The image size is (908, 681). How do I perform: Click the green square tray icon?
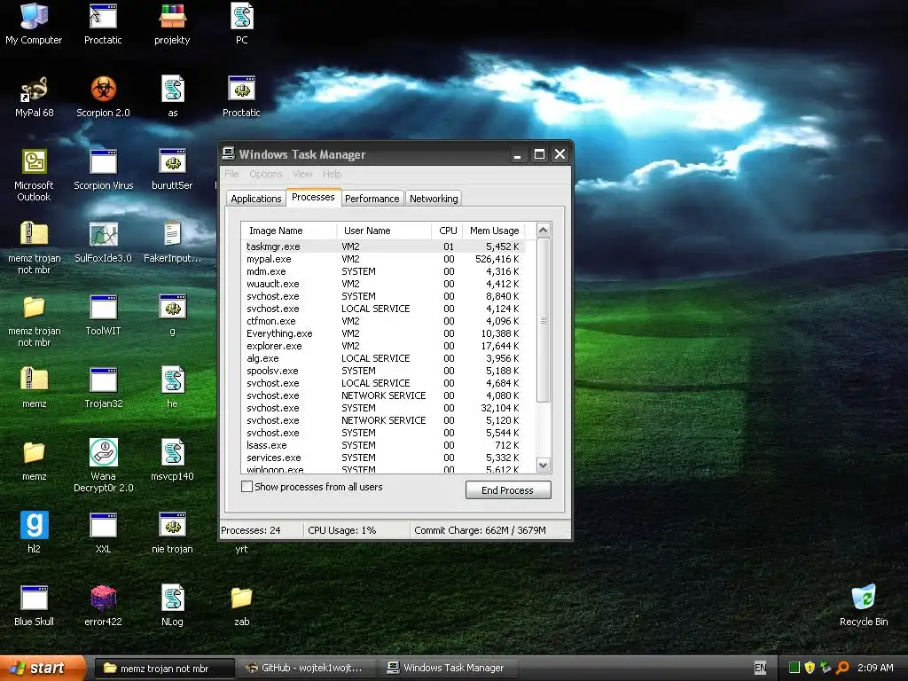[794, 668]
